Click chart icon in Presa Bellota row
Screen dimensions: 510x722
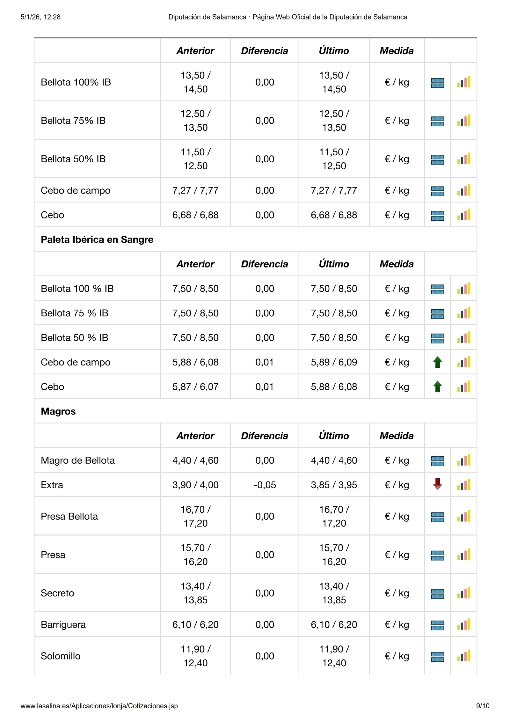[463, 517]
